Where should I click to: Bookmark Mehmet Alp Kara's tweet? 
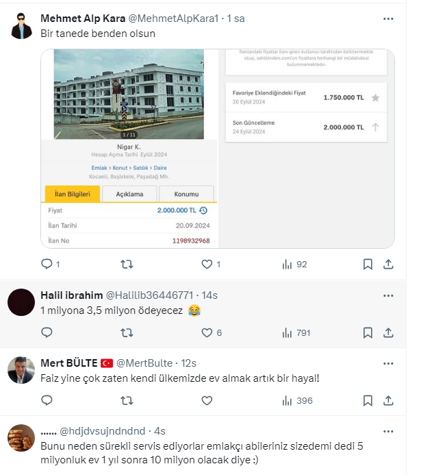[368, 264]
